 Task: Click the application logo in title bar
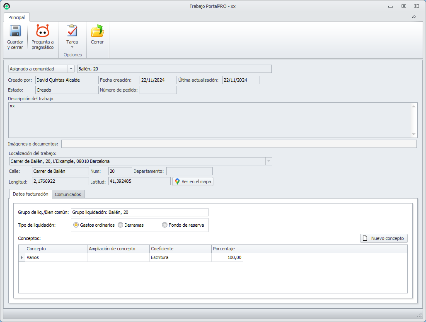click(x=7, y=6)
